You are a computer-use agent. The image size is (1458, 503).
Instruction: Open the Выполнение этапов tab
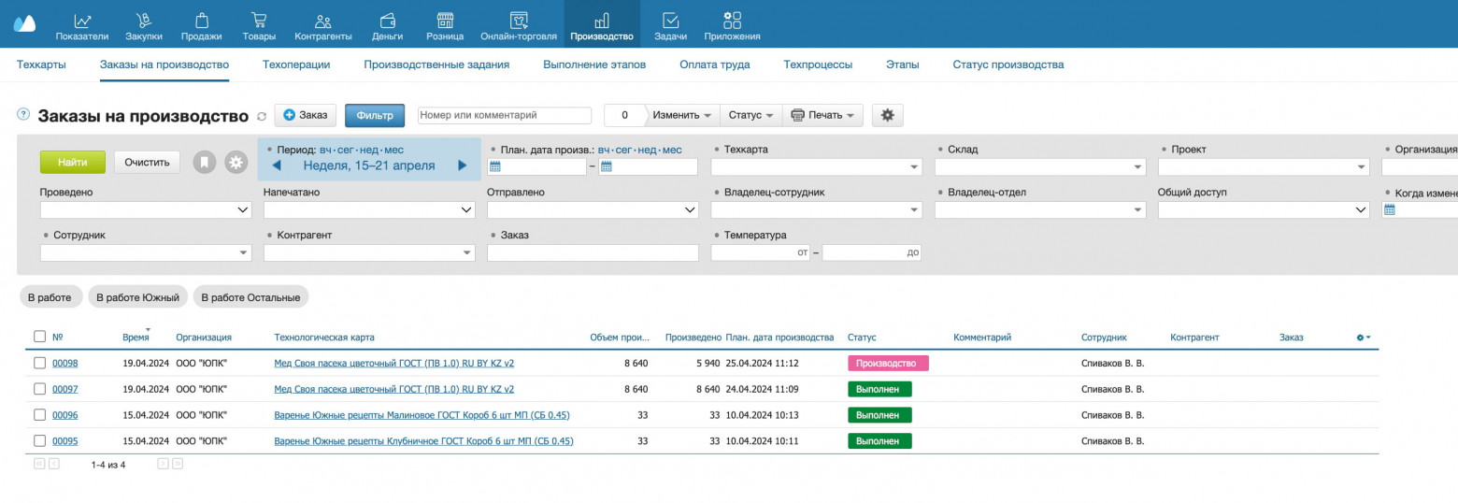coord(593,65)
